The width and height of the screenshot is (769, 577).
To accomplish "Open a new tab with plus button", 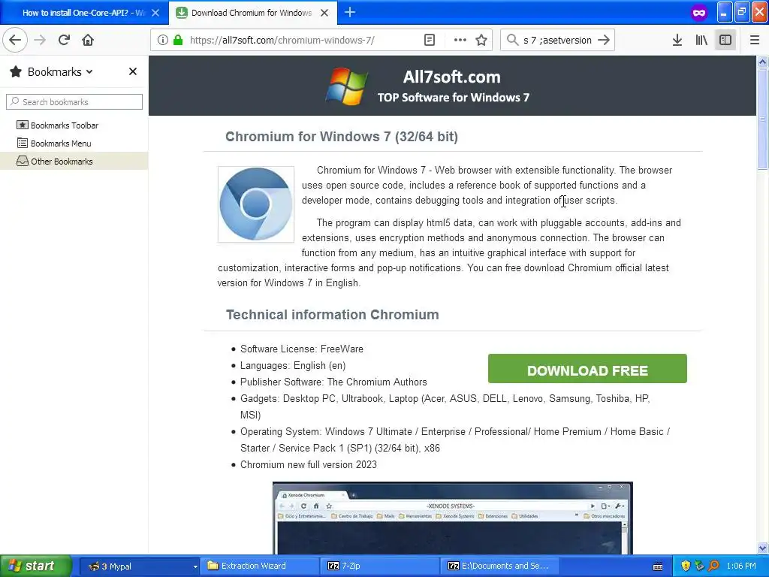I will pos(350,12).
